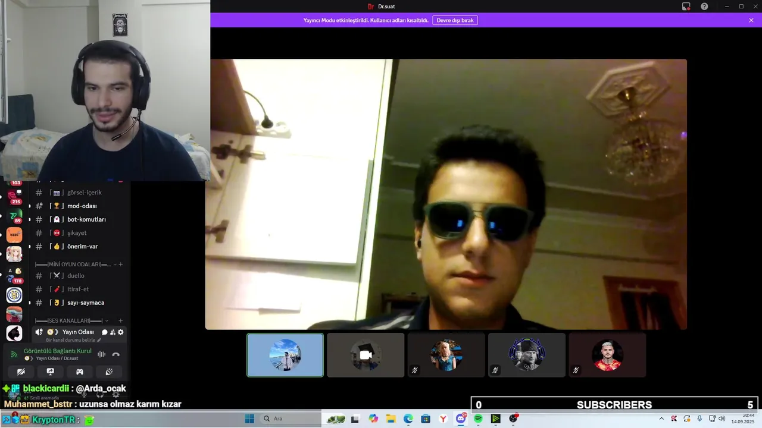Toggle noise suppression waveform icon
The image size is (762, 428).
tap(102, 354)
